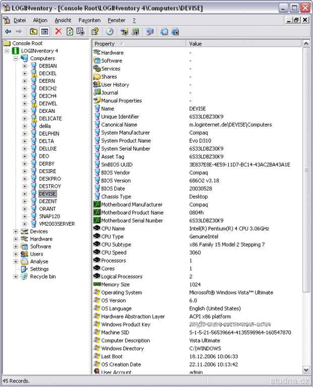Toggle the console tree show/hide icon
The width and height of the screenshot is (313, 387).
(45, 32)
